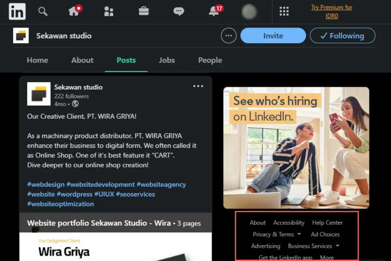The image size is (391, 261).
Task: Click Sekawan studio logo on the post
Action: coord(39,94)
